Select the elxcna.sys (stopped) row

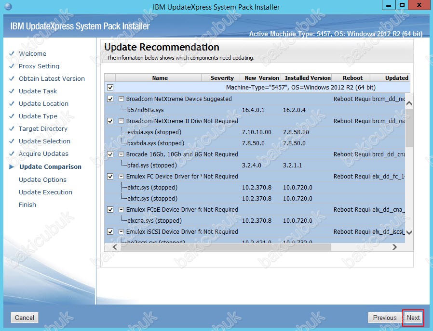pyautogui.click(x=255, y=220)
